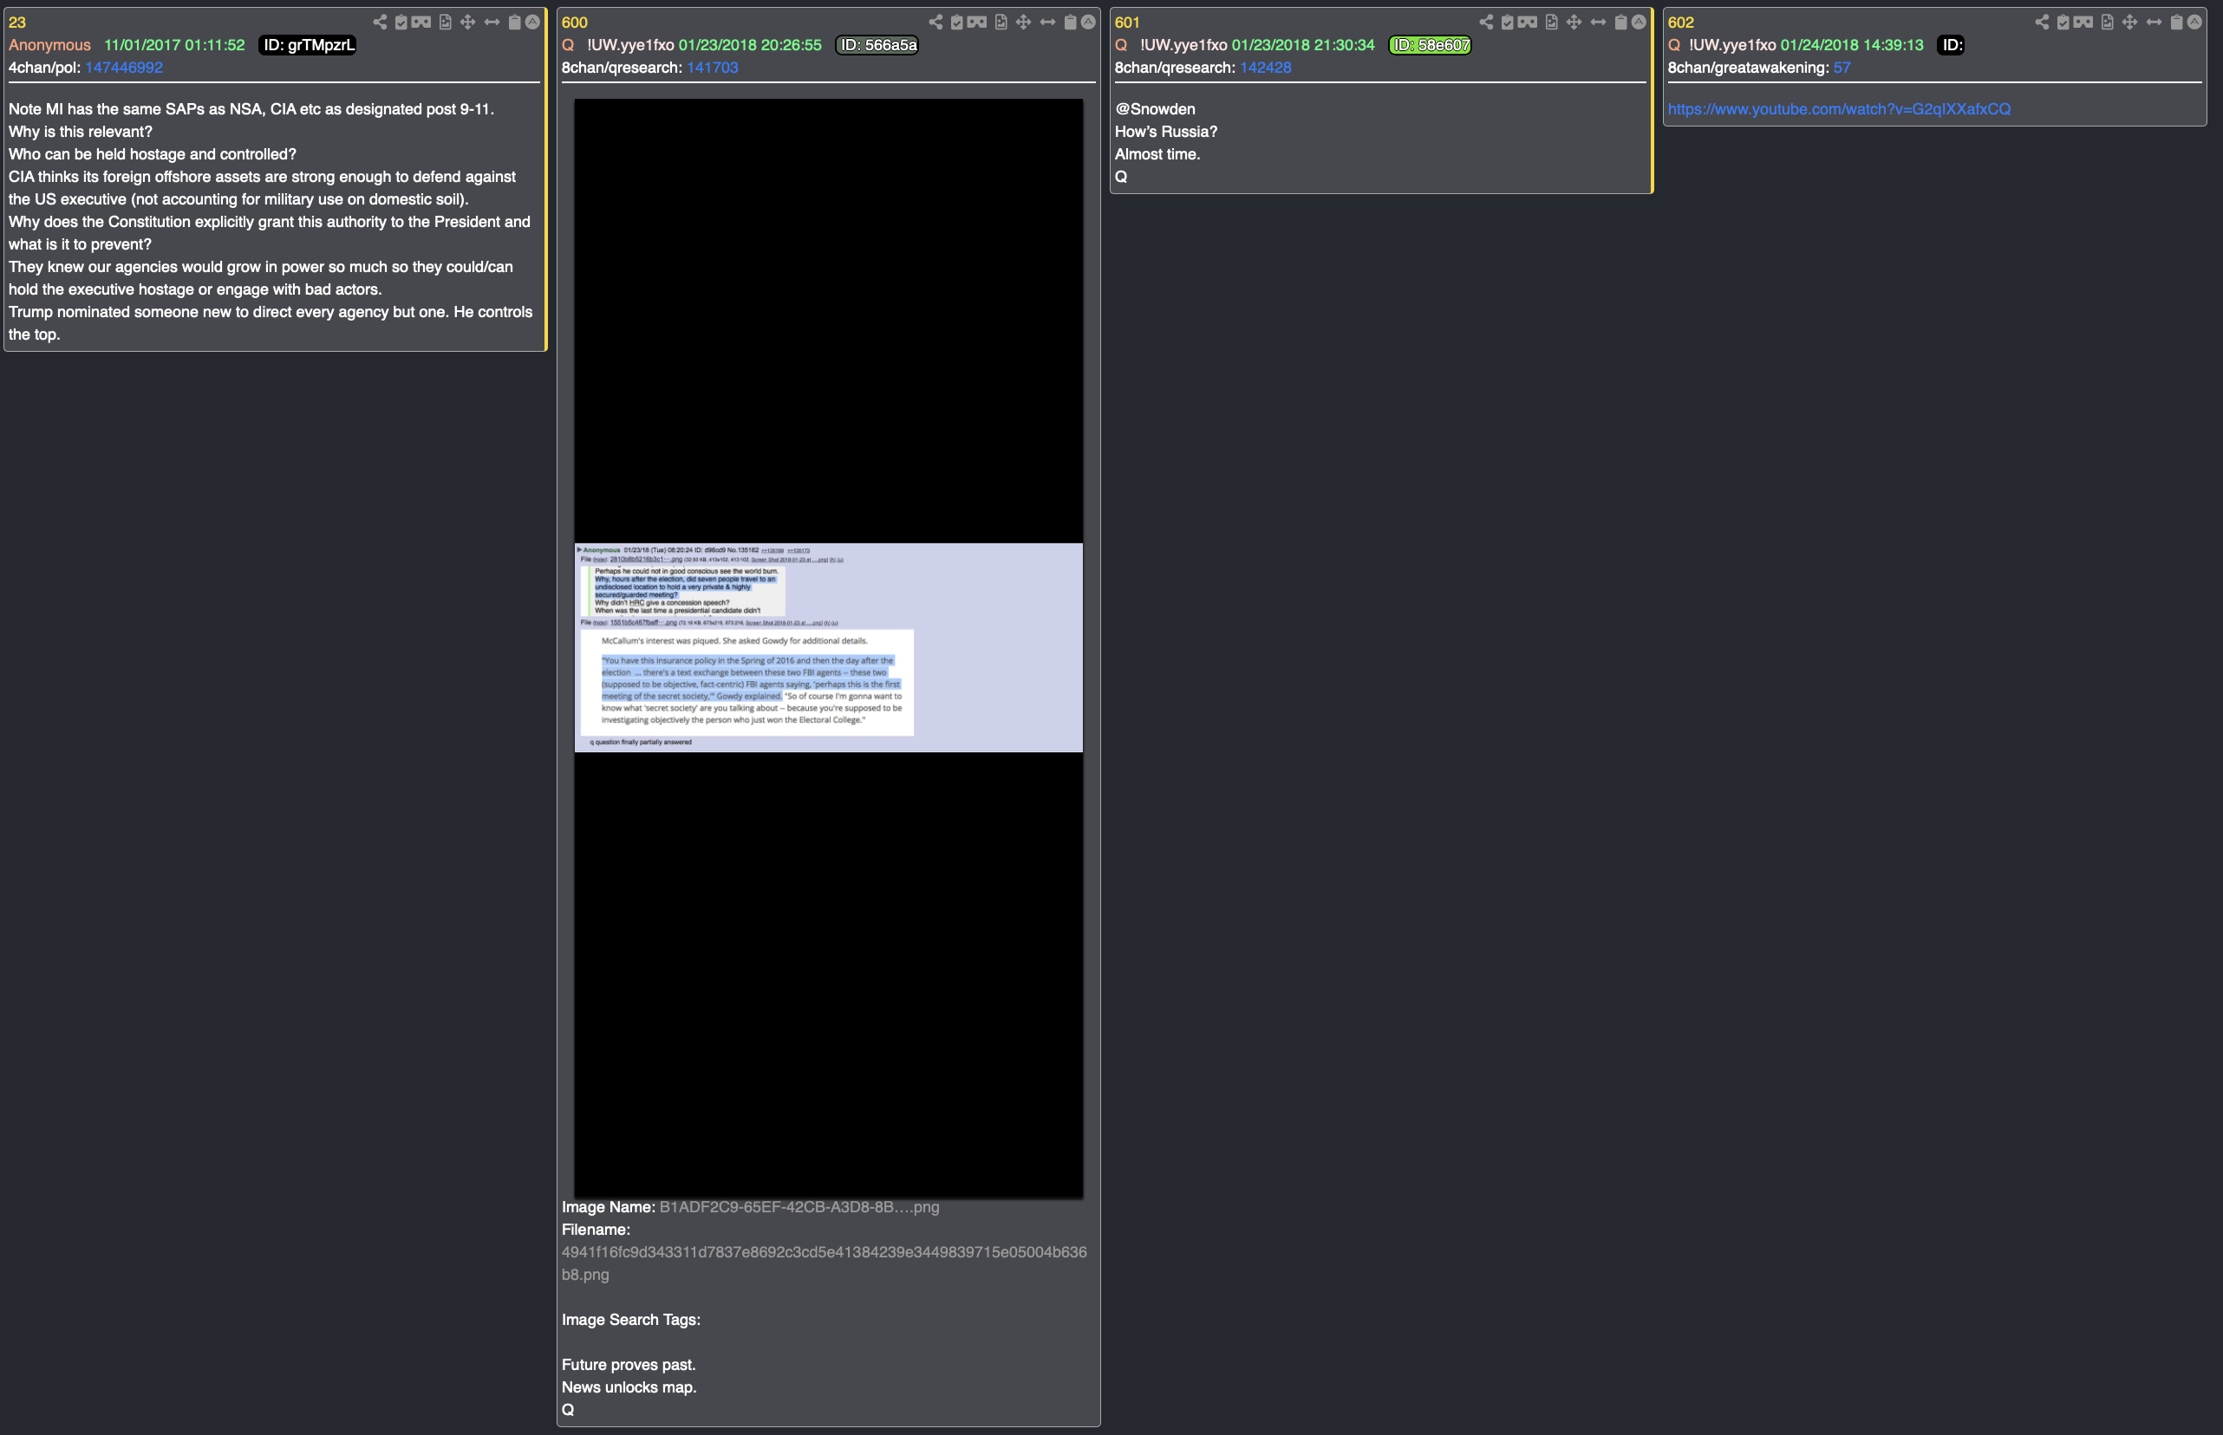2223x1435 pixels.
Task: Click the timestamp 01/23/2018 21:30:34
Action: (x=1303, y=45)
